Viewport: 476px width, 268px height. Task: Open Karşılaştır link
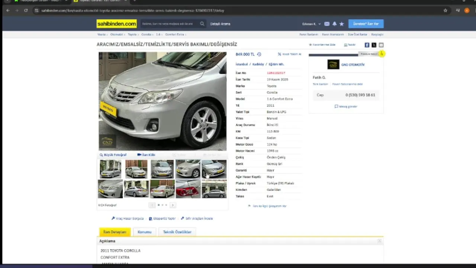tap(377, 34)
